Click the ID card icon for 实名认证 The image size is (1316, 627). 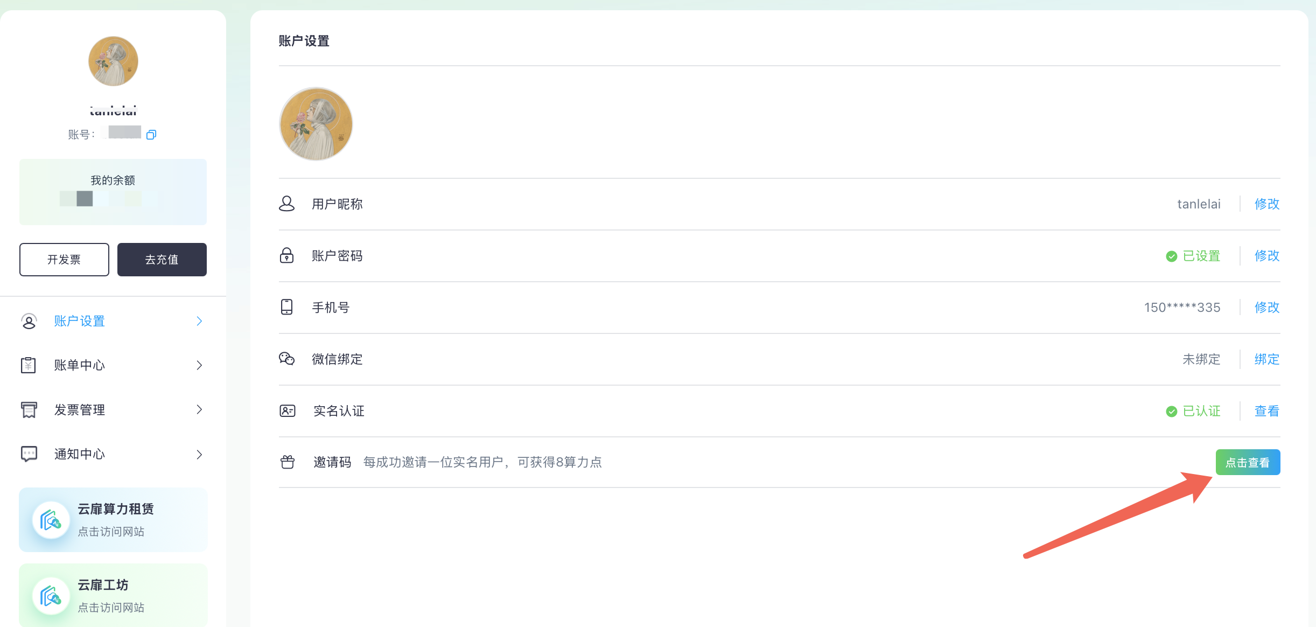click(288, 411)
